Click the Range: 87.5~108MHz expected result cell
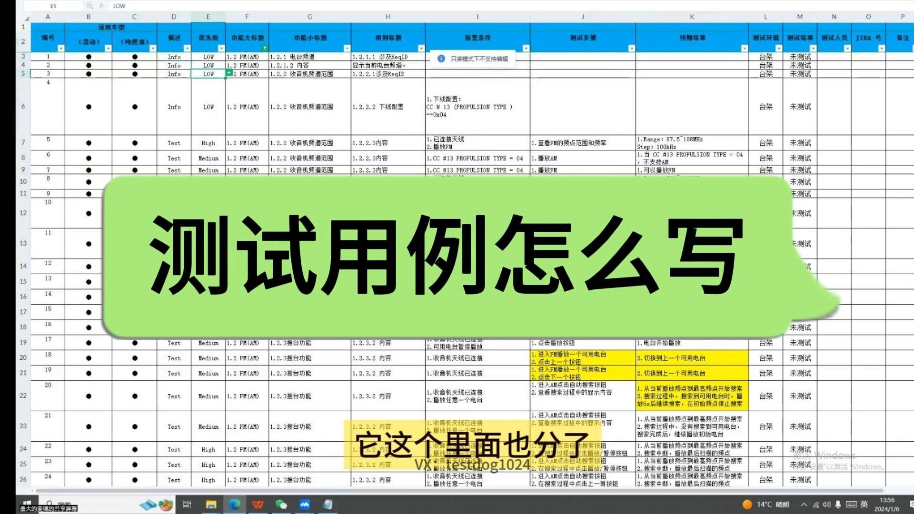Image resolution: width=914 pixels, height=514 pixels. (x=692, y=143)
